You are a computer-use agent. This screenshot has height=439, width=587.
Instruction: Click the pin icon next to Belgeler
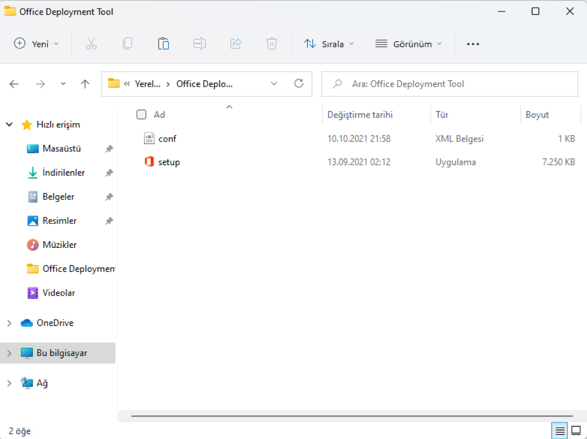[109, 197]
